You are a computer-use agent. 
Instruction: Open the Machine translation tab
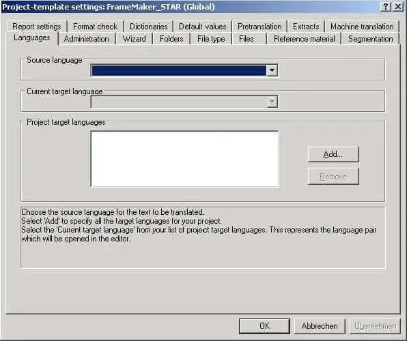click(x=362, y=27)
